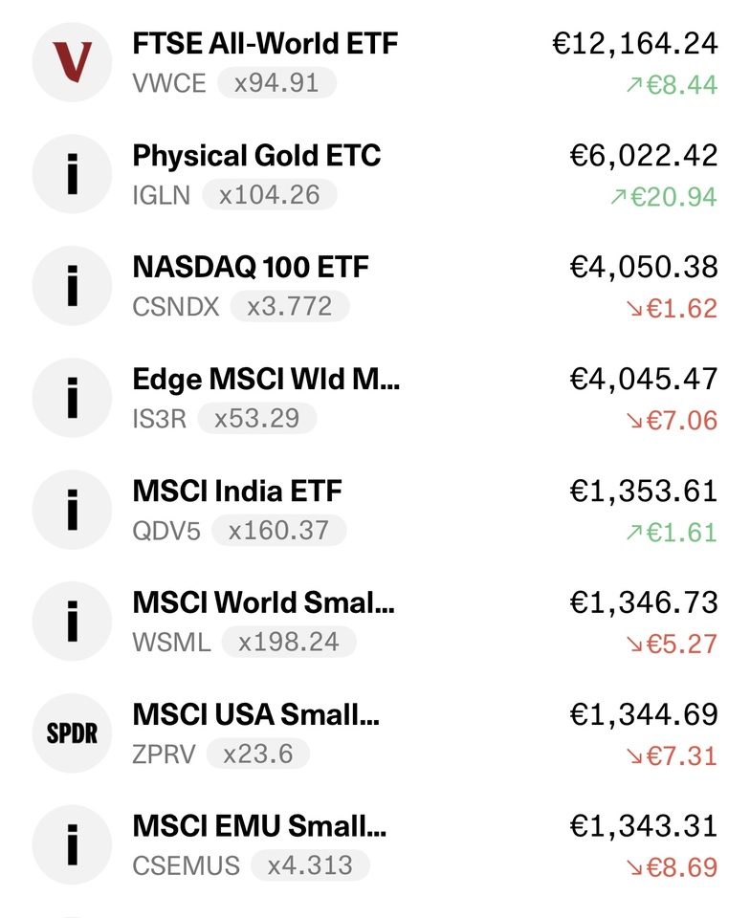Tap the red €5.27 change for WSML
The image size is (750, 918).
pyautogui.click(x=672, y=644)
